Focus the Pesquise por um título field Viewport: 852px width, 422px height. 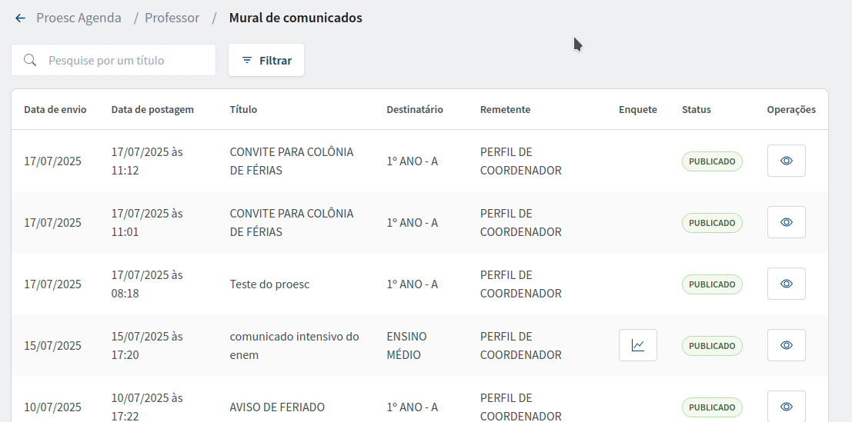pyautogui.click(x=114, y=60)
